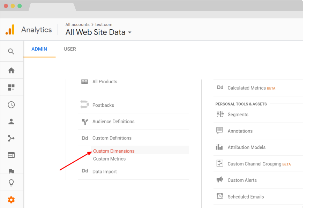
Task: Select the Realtime clock icon
Action: point(12,105)
